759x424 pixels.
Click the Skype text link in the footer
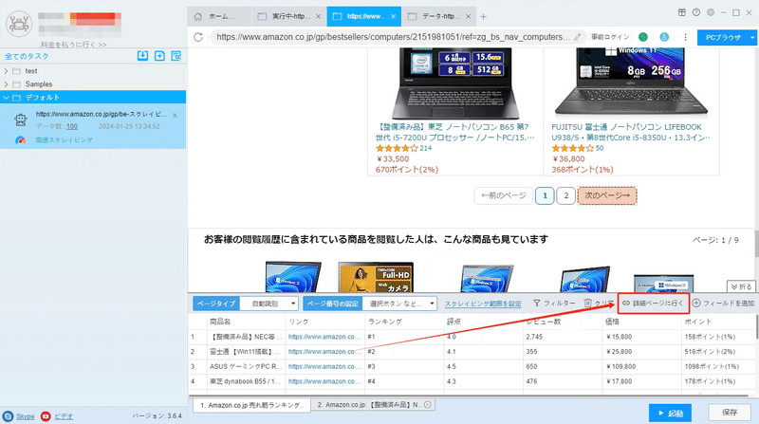point(26,416)
